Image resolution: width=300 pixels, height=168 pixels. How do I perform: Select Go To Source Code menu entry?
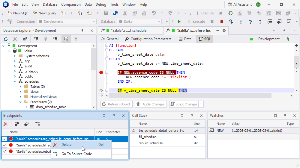coord(81,154)
